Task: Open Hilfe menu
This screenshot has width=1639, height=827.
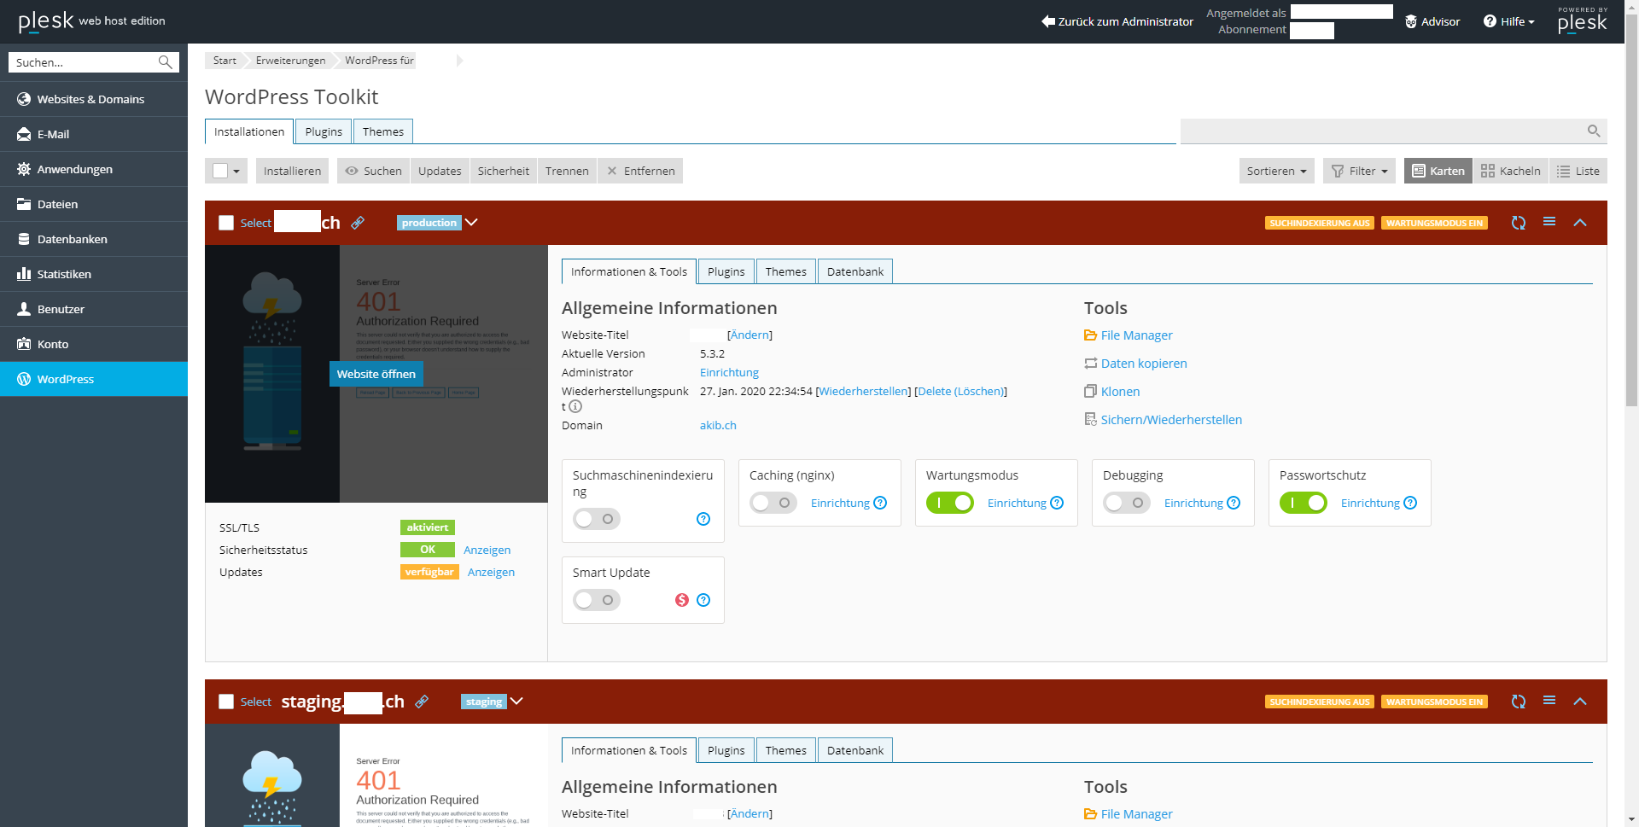Action: click(1509, 21)
